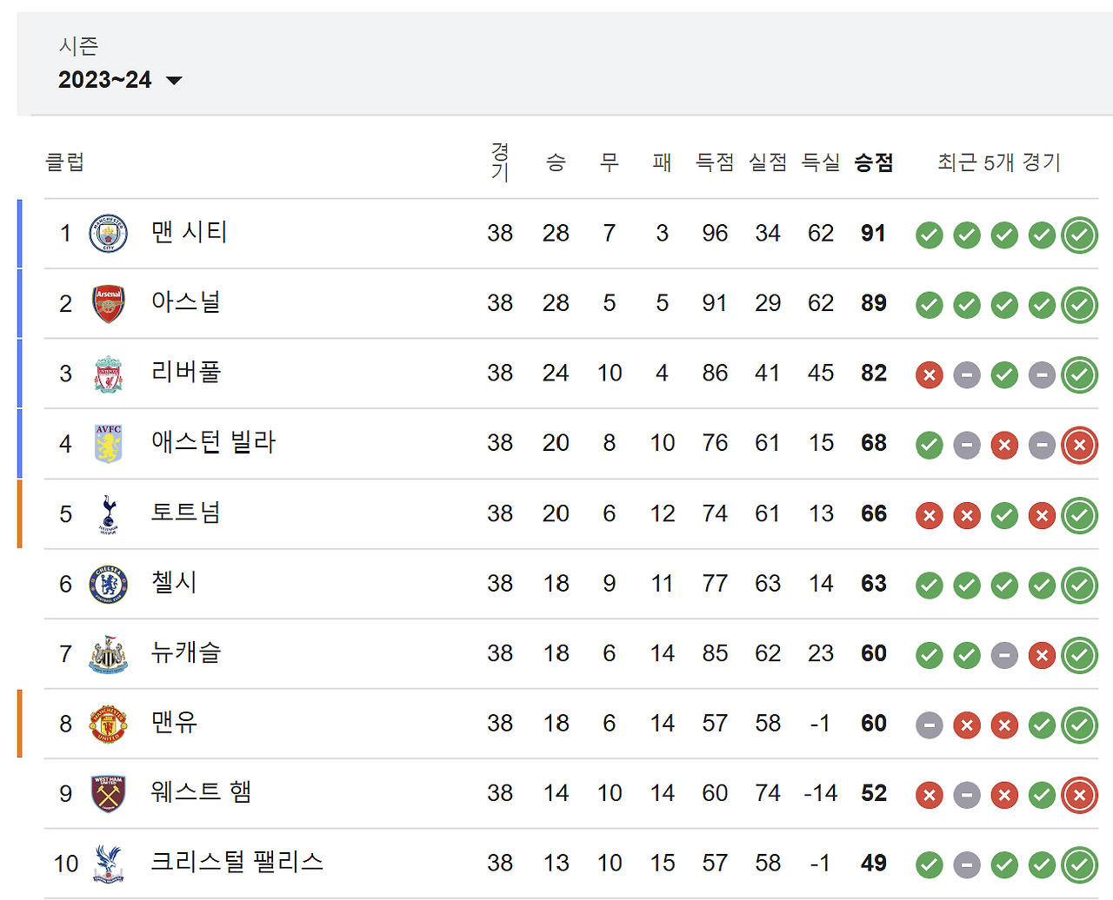Expand the season selector arrow
Image resolution: width=1113 pixels, height=900 pixels.
click(174, 81)
